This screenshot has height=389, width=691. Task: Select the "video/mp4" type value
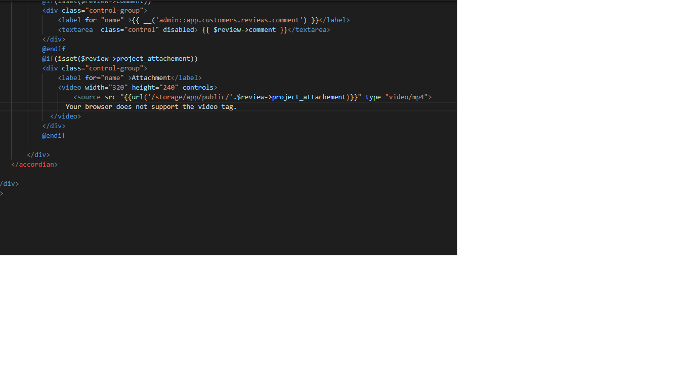pyautogui.click(x=406, y=97)
